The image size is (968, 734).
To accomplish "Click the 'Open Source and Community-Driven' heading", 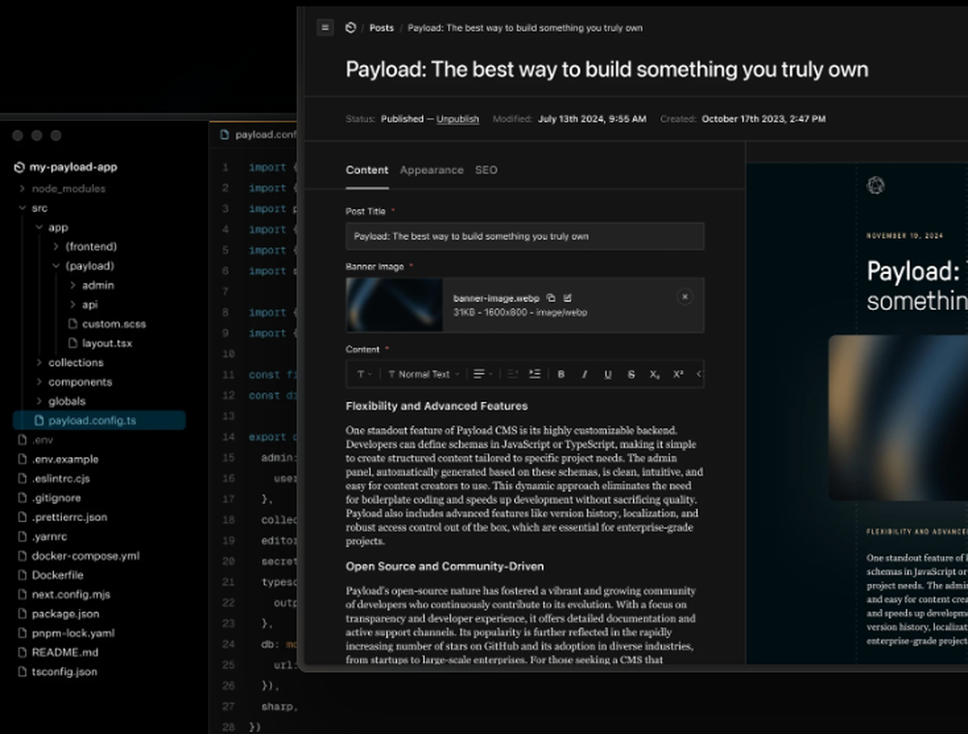I will click(x=444, y=566).
